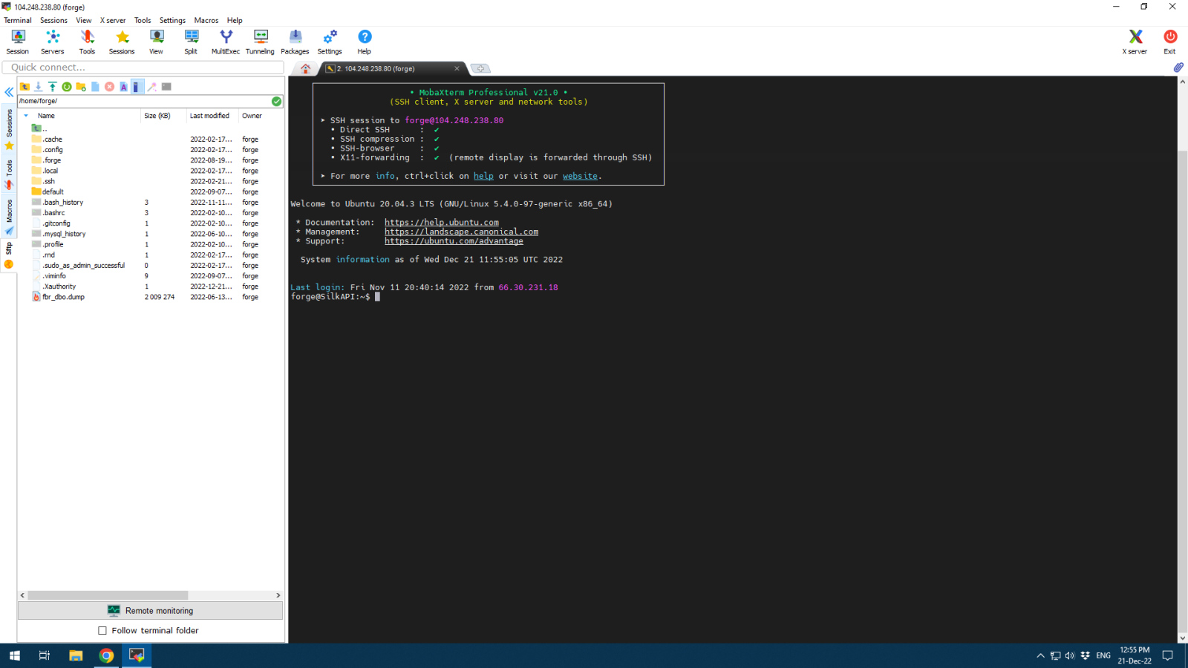This screenshot has width=1188, height=668.
Task: Click the Split terminal icon
Action: click(191, 42)
